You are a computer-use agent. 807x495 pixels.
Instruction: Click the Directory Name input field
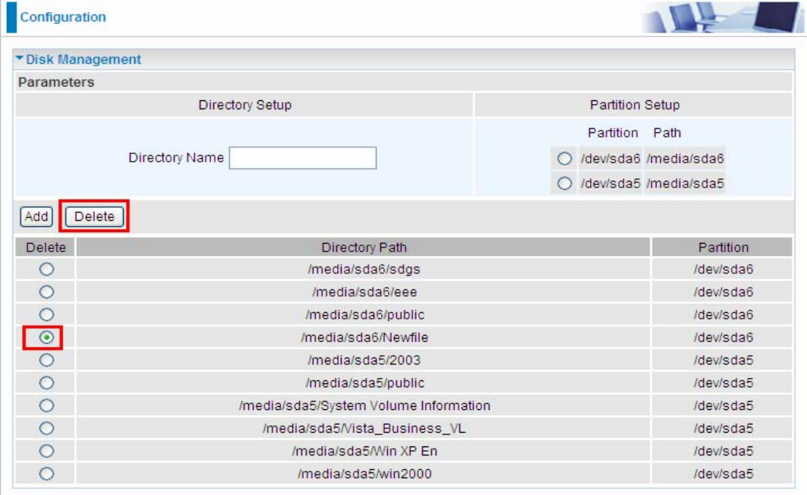coord(302,158)
